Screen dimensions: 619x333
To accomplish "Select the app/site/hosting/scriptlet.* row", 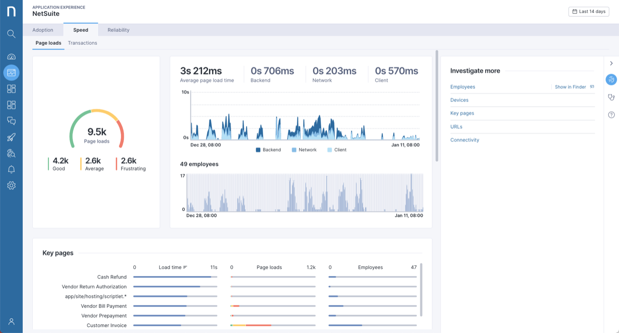I will tap(230, 296).
